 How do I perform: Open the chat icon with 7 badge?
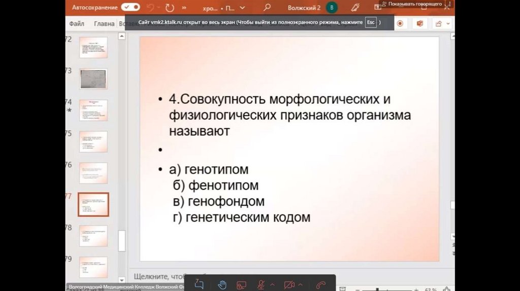(x=199, y=284)
